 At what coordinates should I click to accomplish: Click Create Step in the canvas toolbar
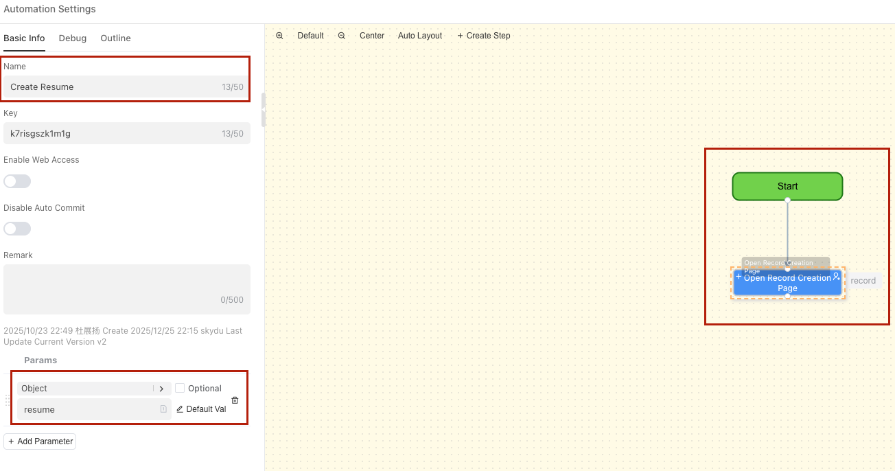[484, 36]
